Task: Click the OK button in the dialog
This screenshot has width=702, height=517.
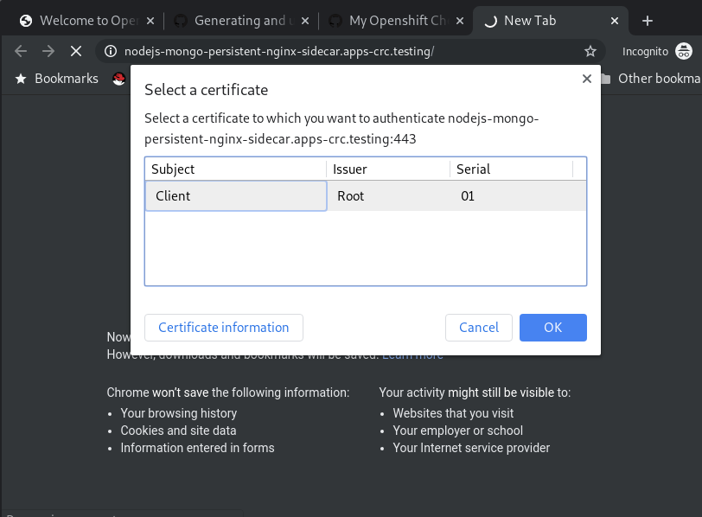Action: pyautogui.click(x=553, y=328)
